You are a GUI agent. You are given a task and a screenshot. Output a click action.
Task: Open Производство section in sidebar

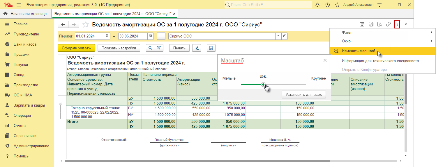27,85
